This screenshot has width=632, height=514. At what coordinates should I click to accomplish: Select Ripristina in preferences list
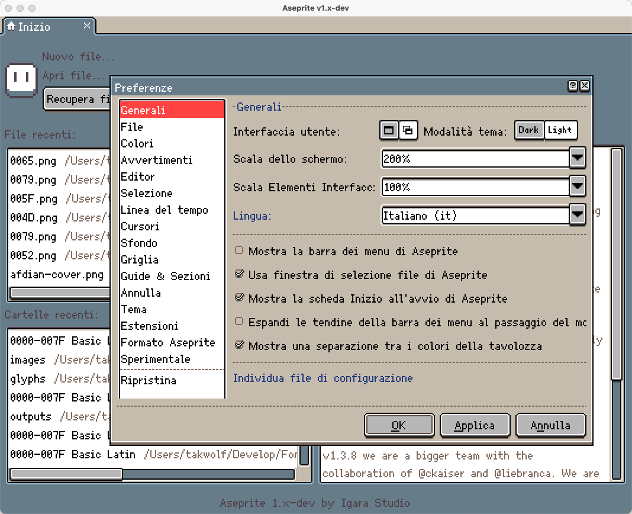[x=172, y=380]
